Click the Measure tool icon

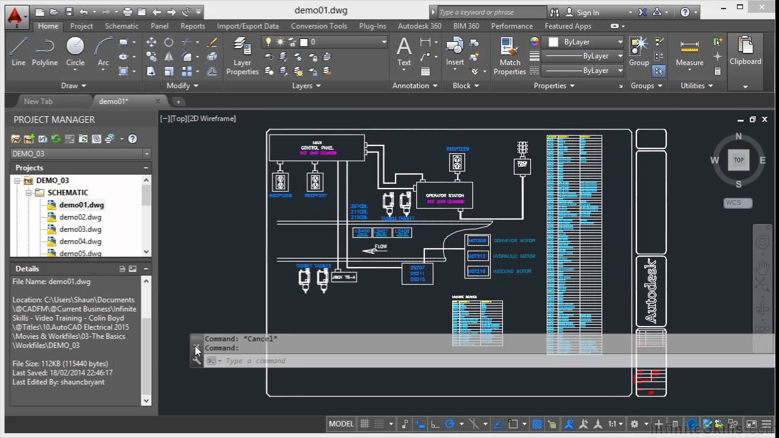[x=689, y=51]
